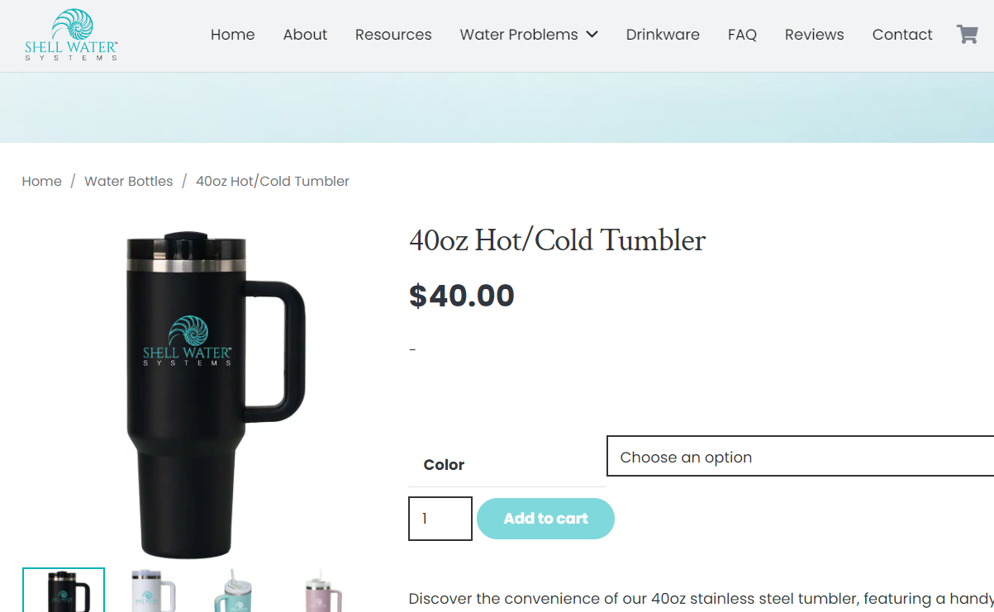This screenshot has height=612, width=994.
Task: Click the Add to cart button
Action: pyautogui.click(x=545, y=519)
